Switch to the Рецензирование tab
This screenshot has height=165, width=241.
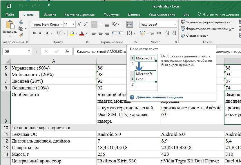[162, 14]
